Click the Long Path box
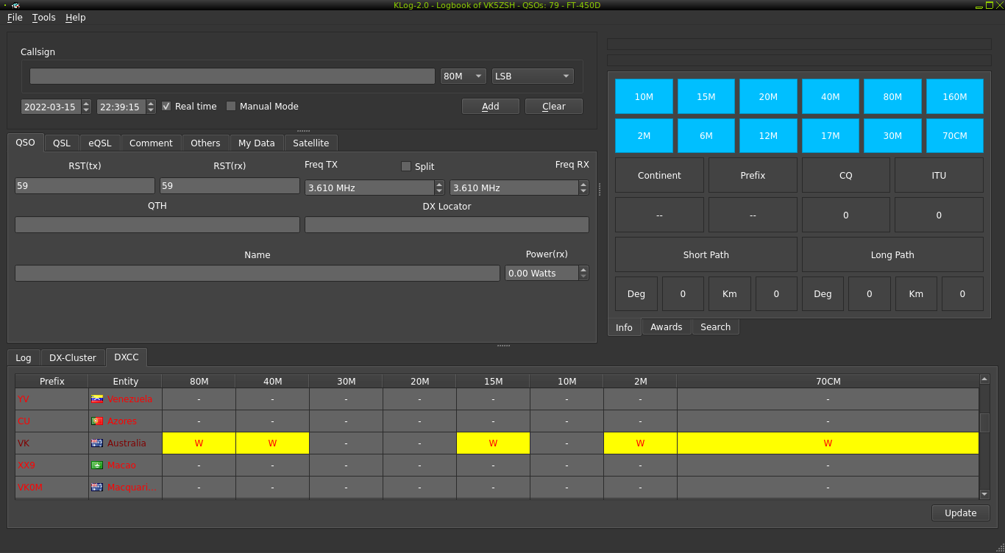The width and height of the screenshot is (1005, 553). pos(892,254)
